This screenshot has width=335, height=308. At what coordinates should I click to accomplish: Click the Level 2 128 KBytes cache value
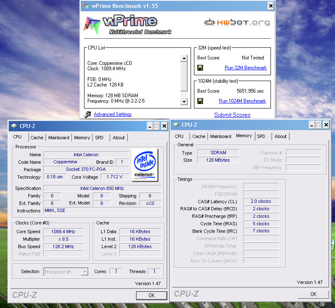[140, 246]
